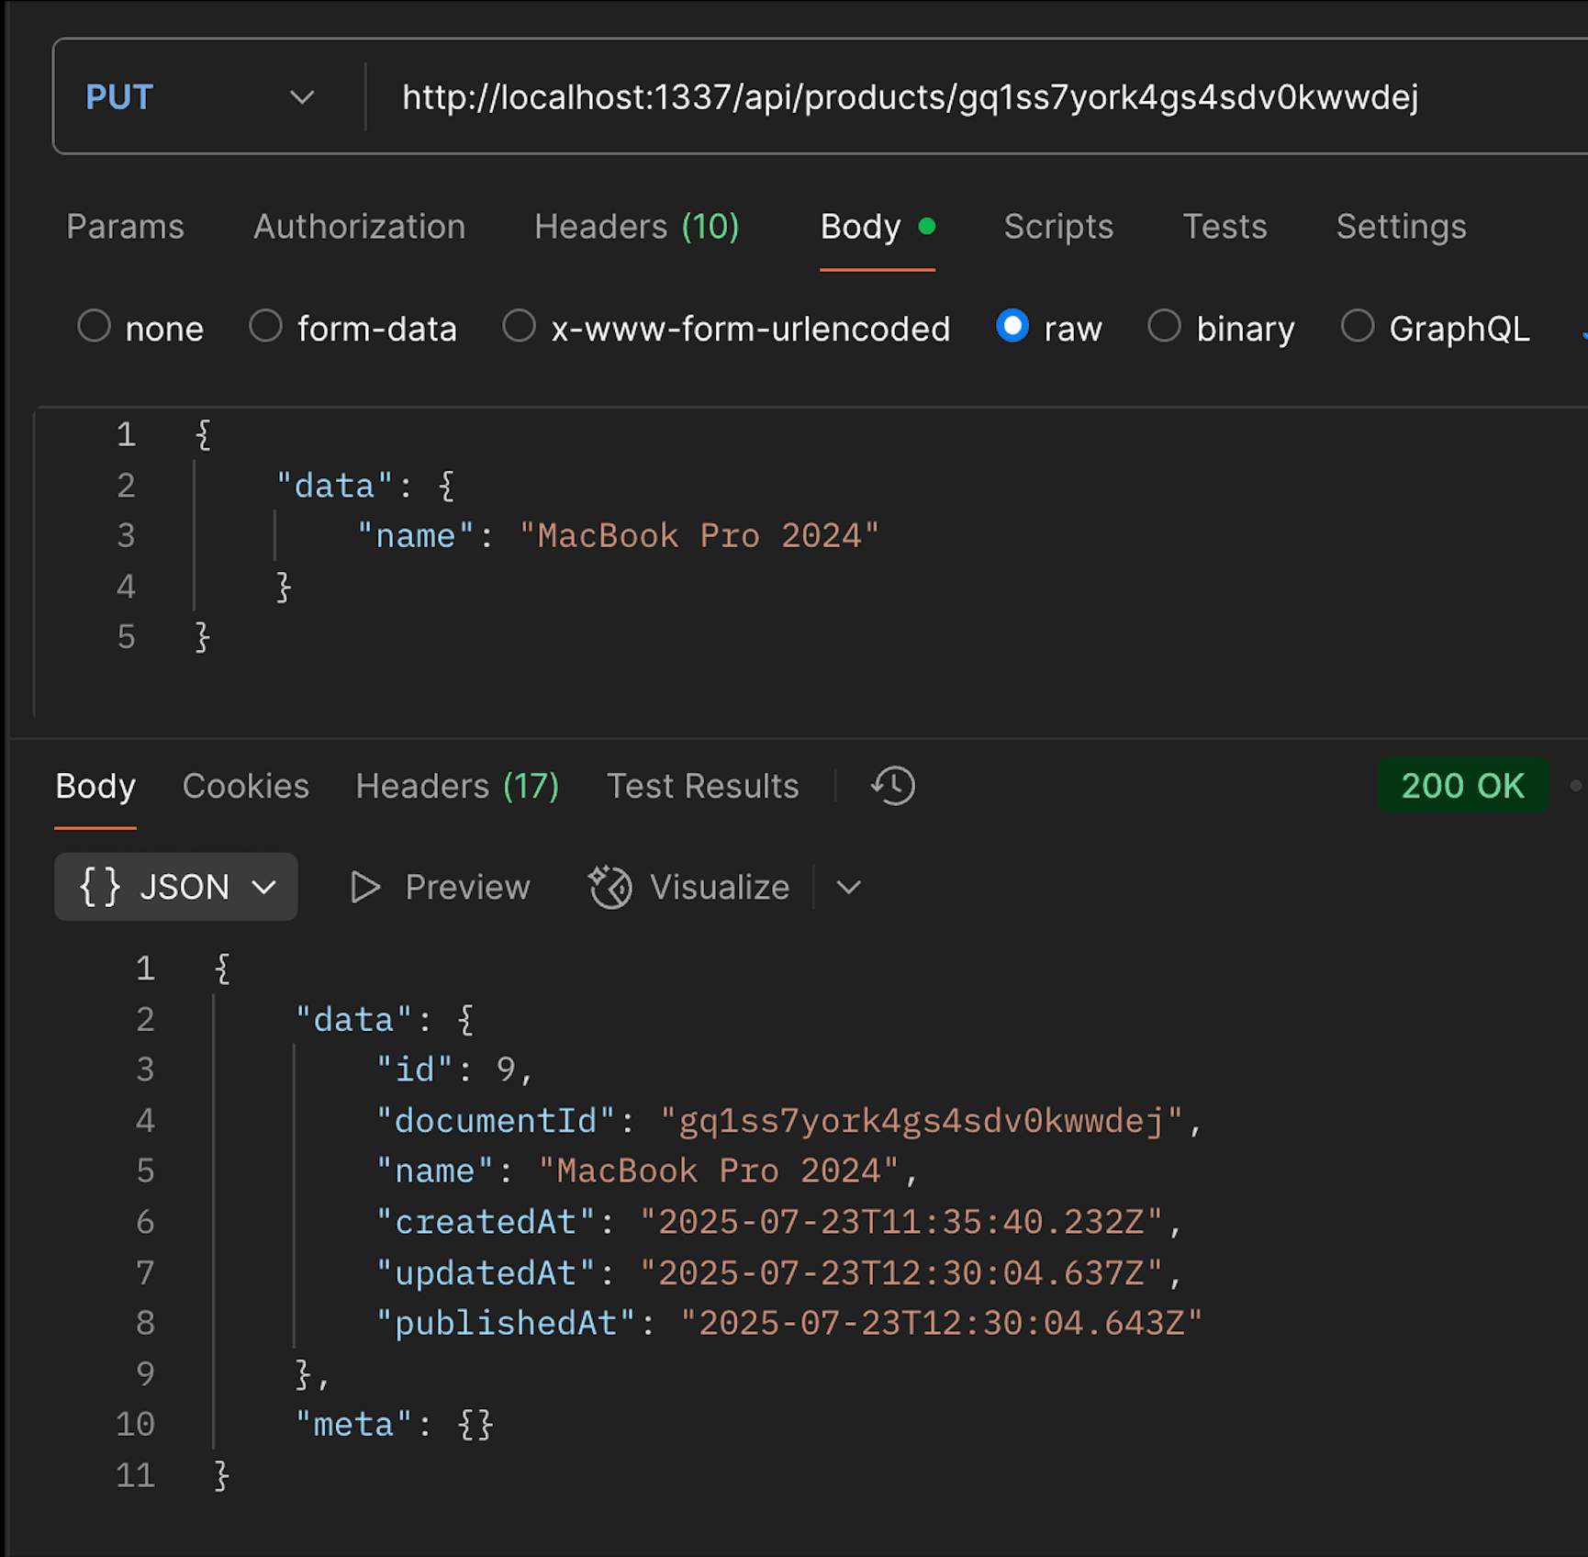Viewport: 1588px width, 1557px height.
Task: Open the Test Results tab
Action: [x=702, y=786]
